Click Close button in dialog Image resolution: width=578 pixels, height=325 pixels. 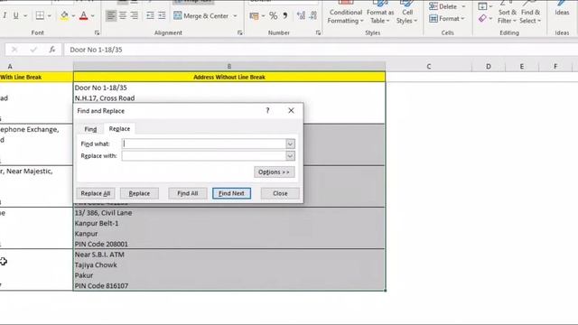coord(280,193)
